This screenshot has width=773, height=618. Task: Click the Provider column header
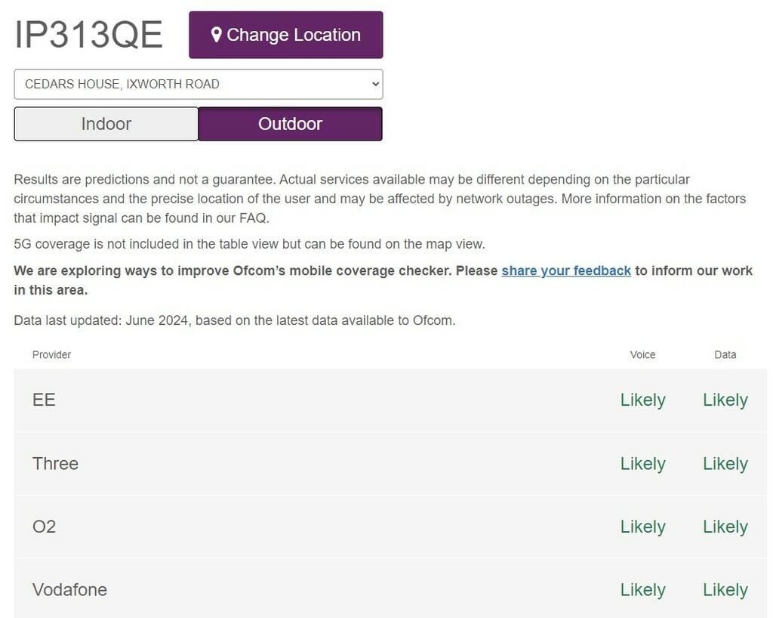pos(51,354)
